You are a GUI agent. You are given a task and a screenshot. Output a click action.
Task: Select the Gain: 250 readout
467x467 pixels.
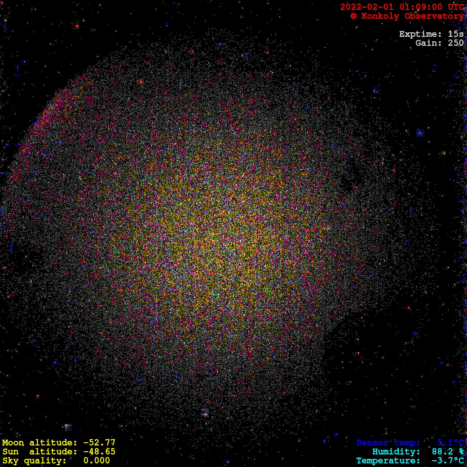point(439,43)
